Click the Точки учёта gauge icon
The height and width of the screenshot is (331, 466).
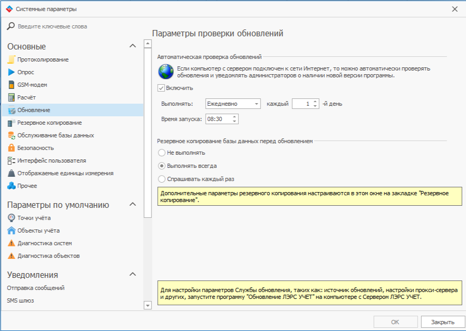click(x=11, y=218)
